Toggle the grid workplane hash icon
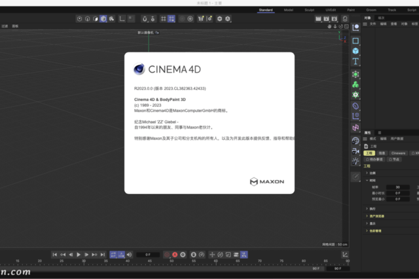This screenshot has width=419, height=279. point(163,19)
